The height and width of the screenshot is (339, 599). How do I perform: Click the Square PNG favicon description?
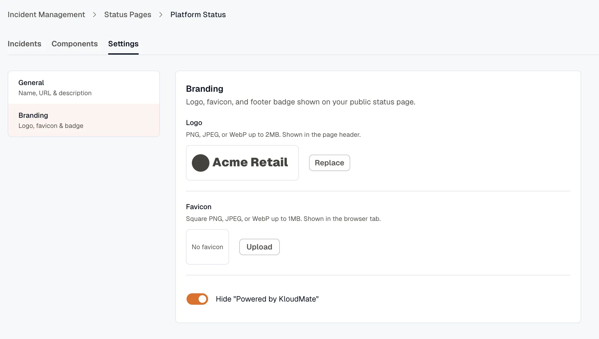(283, 219)
